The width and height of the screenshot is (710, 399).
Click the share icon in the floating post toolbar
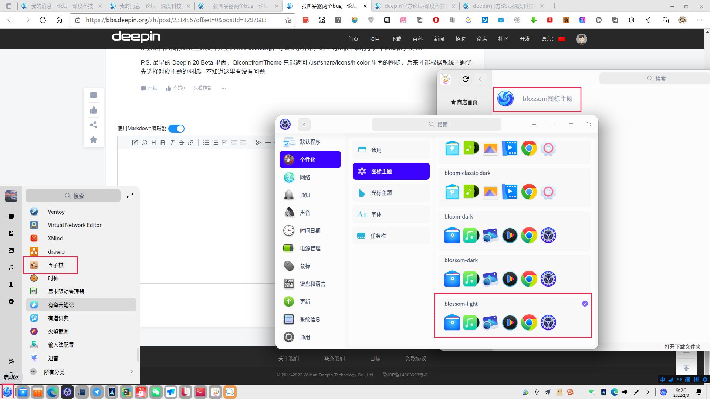click(x=94, y=125)
